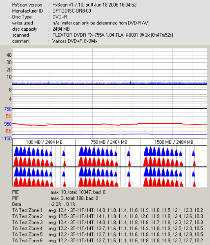
Task: Click the Beta -2.2% .. 0.1% result
Action: click(x=62, y=205)
